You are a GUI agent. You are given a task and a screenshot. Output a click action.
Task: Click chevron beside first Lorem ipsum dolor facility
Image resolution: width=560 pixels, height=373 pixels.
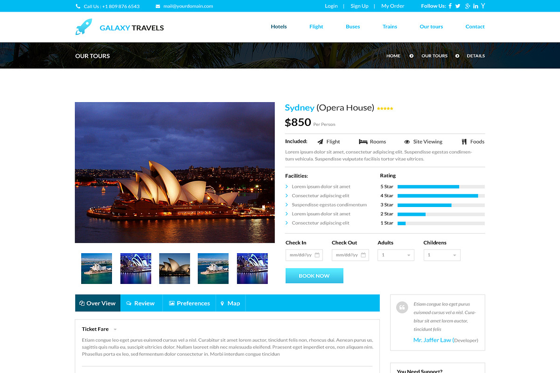(x=287, y=186)
